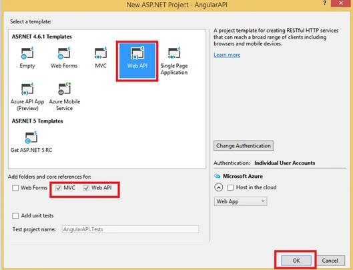Viewport: 353px width, 270px height.
Task: Click the RESTful HTTP services description text
Action: pos(276,37)
